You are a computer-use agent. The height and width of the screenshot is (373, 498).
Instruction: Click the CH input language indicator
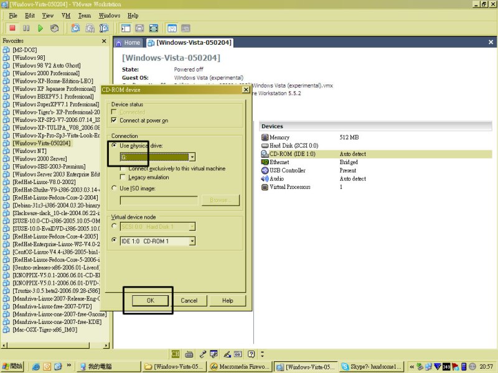(x=176, y=354)
